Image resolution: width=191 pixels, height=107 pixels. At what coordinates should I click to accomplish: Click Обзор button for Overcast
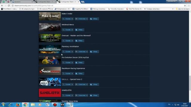pyautogui.click(x=79, y=41)
